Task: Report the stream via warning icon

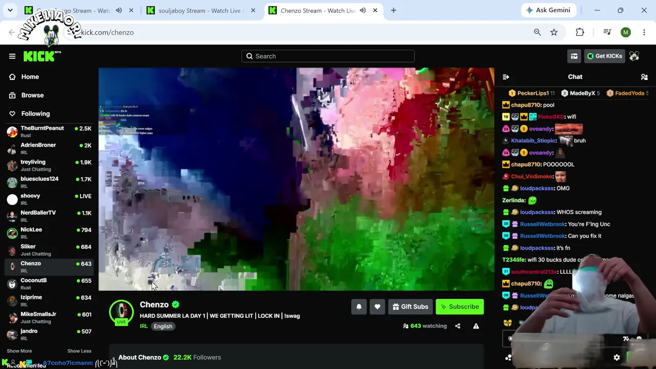Action: pyautogui.click(x=476, y=326)
